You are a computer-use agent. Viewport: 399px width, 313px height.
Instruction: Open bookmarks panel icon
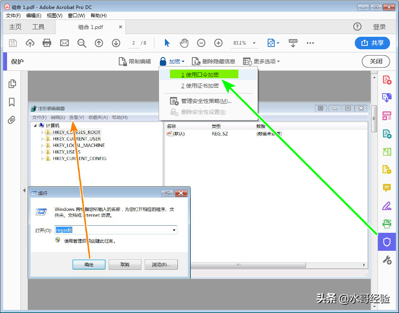pyautogui.click(x=12, y=102)
